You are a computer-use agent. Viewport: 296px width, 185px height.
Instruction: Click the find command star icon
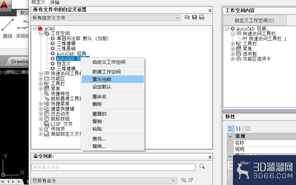pos(183,180)
